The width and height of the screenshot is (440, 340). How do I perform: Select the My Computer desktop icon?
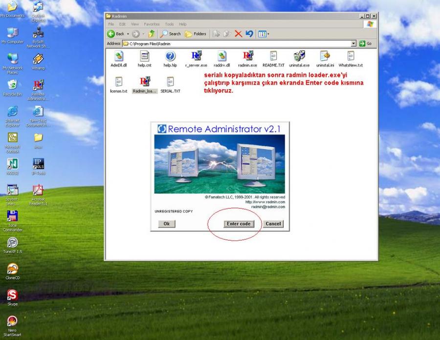point(12,35)
